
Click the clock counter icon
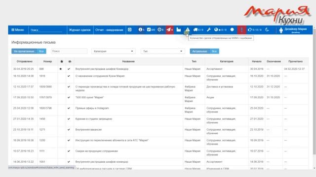(x=160, y=29)
